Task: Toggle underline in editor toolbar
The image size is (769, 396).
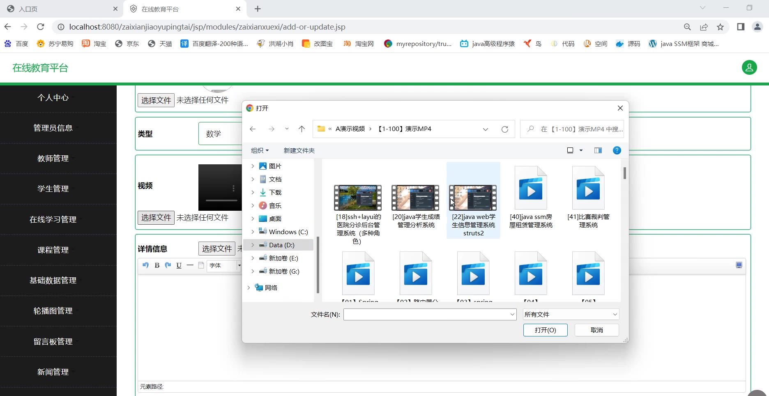Action: coord(179,265)
